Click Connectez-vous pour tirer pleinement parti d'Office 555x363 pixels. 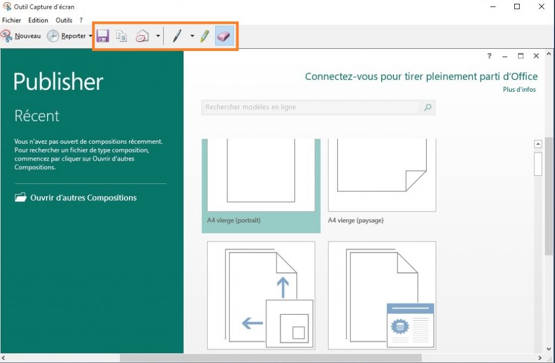[421, 76]
